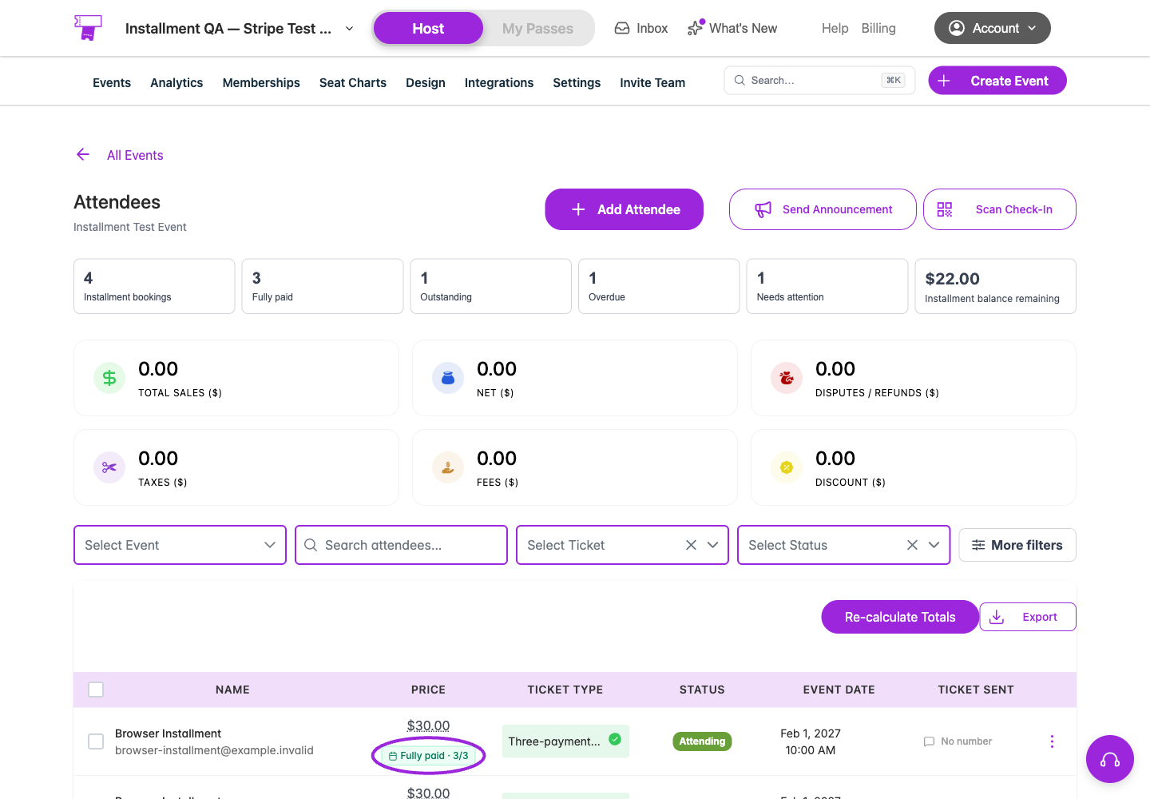This screenshot has width=1150, height=799.
Task: Open the Inbox tray icon
Action: (622, 28)
